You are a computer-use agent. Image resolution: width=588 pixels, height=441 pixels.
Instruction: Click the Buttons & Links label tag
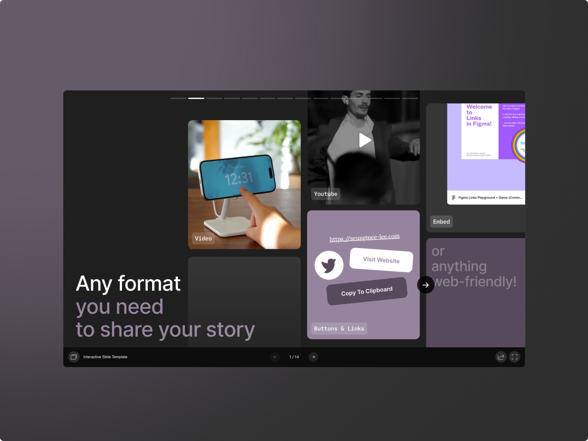(339, 329)
